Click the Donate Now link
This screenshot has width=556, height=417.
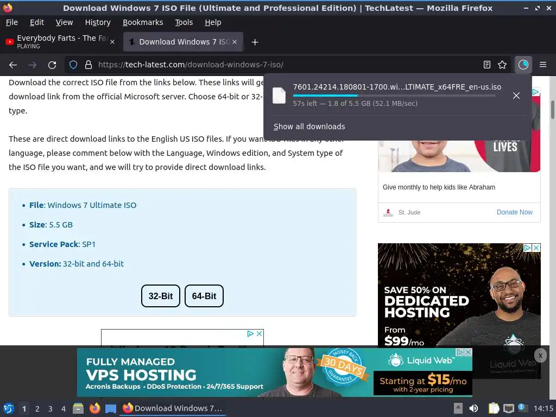coord(515,212)
